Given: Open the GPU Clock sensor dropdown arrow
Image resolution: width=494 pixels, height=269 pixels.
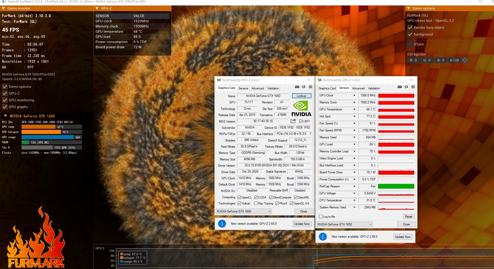Looking at the screenshot, I should tap(354, 95).
